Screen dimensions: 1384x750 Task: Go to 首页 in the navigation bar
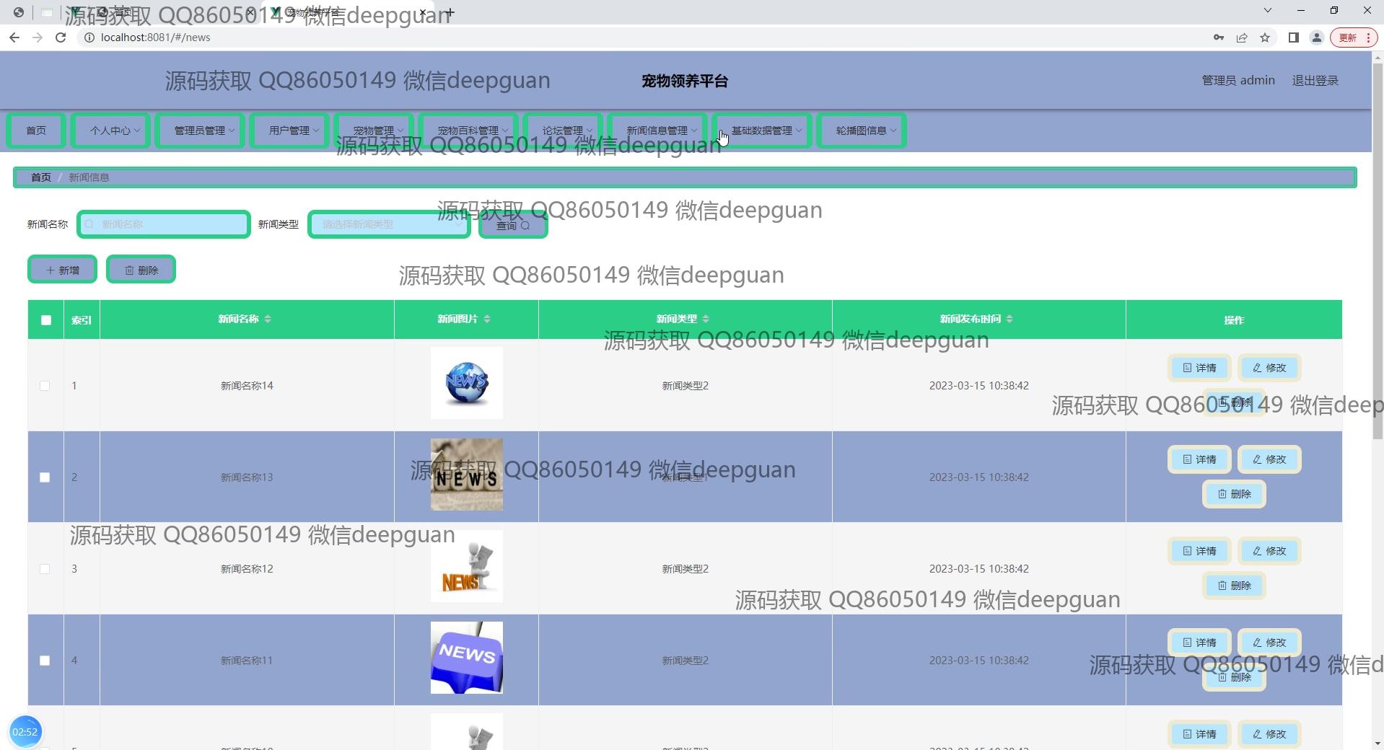36,131
